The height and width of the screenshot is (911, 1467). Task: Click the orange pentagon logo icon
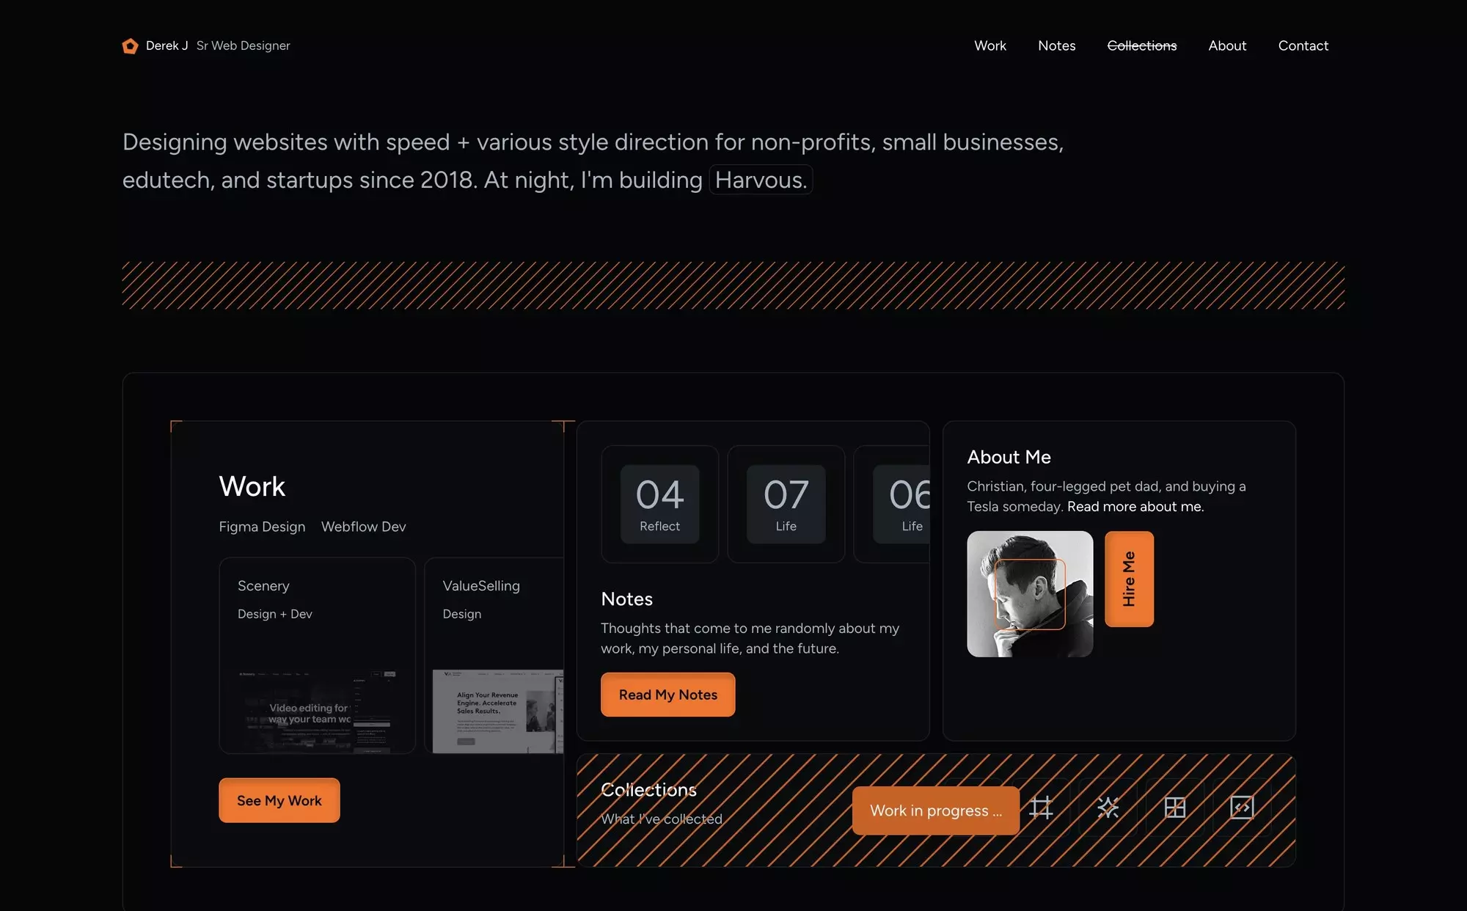(x=130, y=46)
